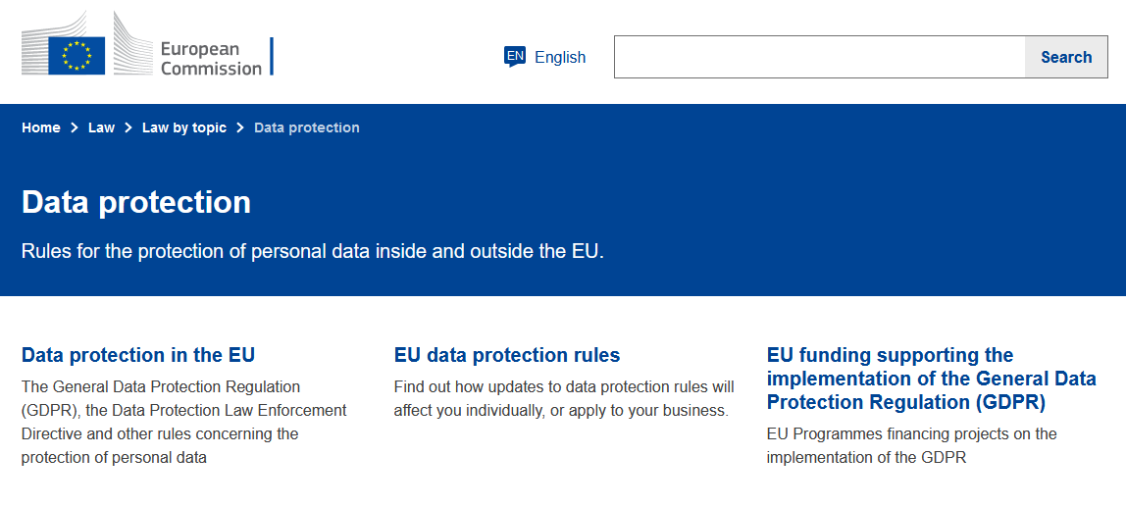
Task: Click chevron arrow after Law breadcrumb
Action: click(x=128, y=127)
